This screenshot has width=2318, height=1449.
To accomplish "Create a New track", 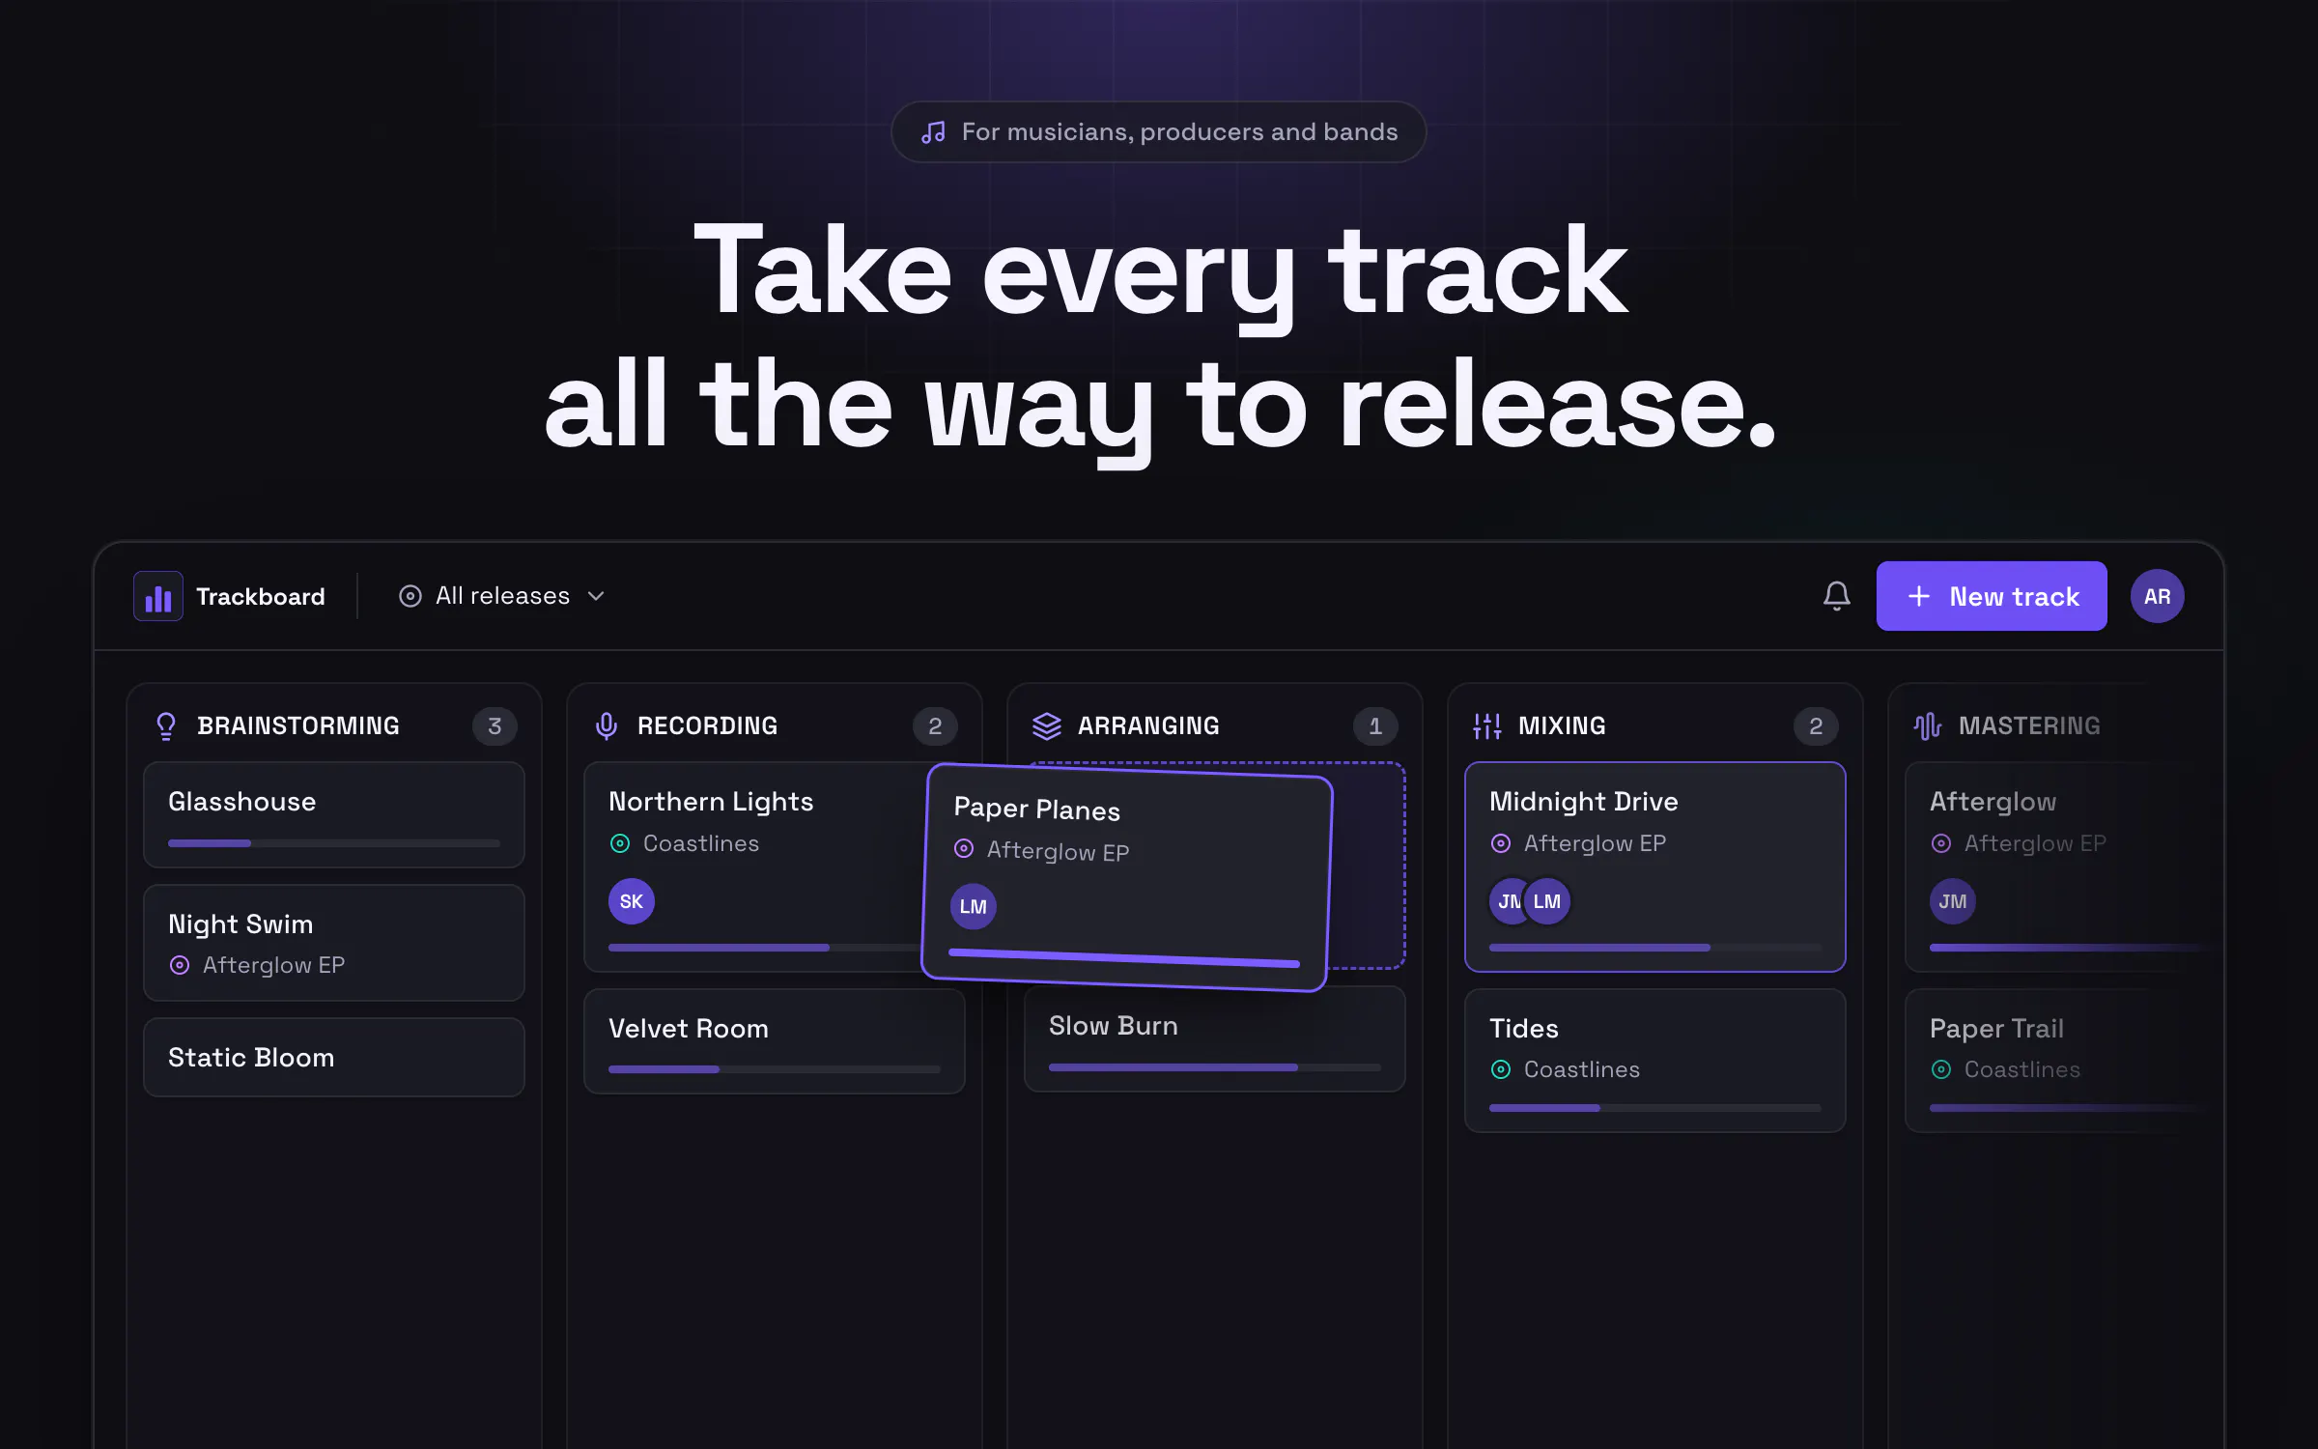I will [x=1992, y=596].
